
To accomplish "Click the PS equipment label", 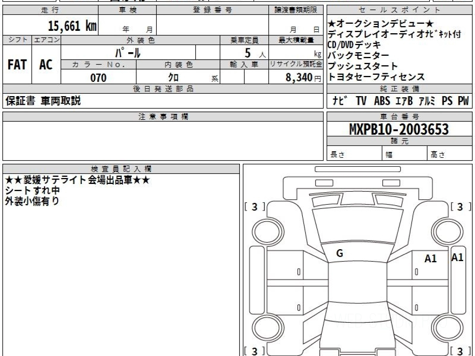I will coord(447,101).
